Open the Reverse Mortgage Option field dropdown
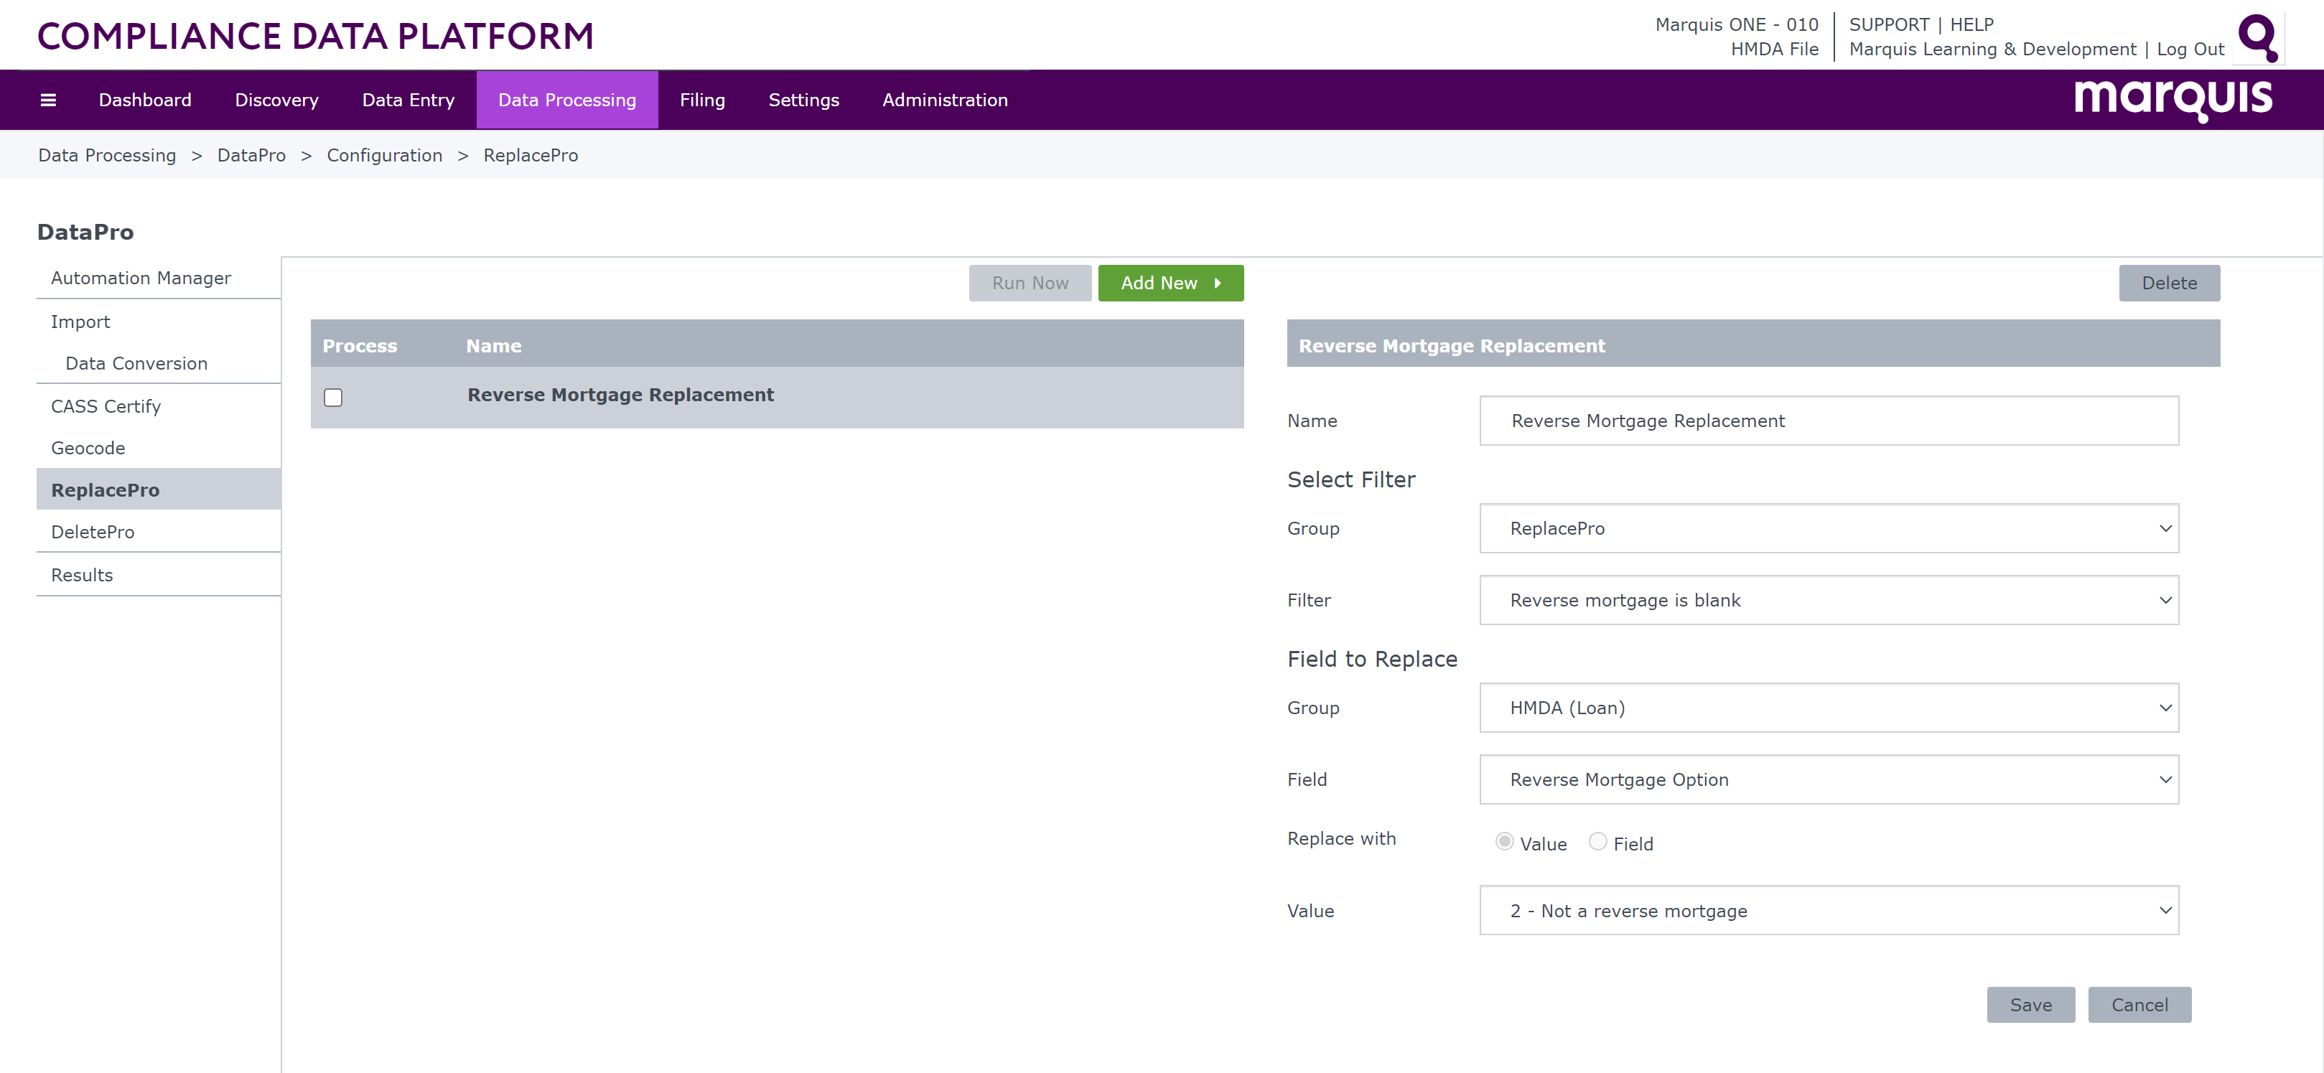 coord(1829,780)
